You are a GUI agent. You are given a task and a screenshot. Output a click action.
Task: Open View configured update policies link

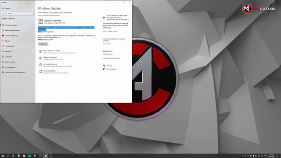(x=49, y=15)
